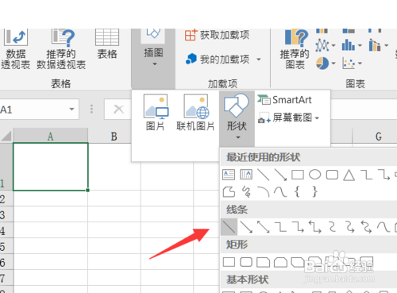Choose curve in recently used shapes
Screen dimensions: 397x293
(280, 191)
